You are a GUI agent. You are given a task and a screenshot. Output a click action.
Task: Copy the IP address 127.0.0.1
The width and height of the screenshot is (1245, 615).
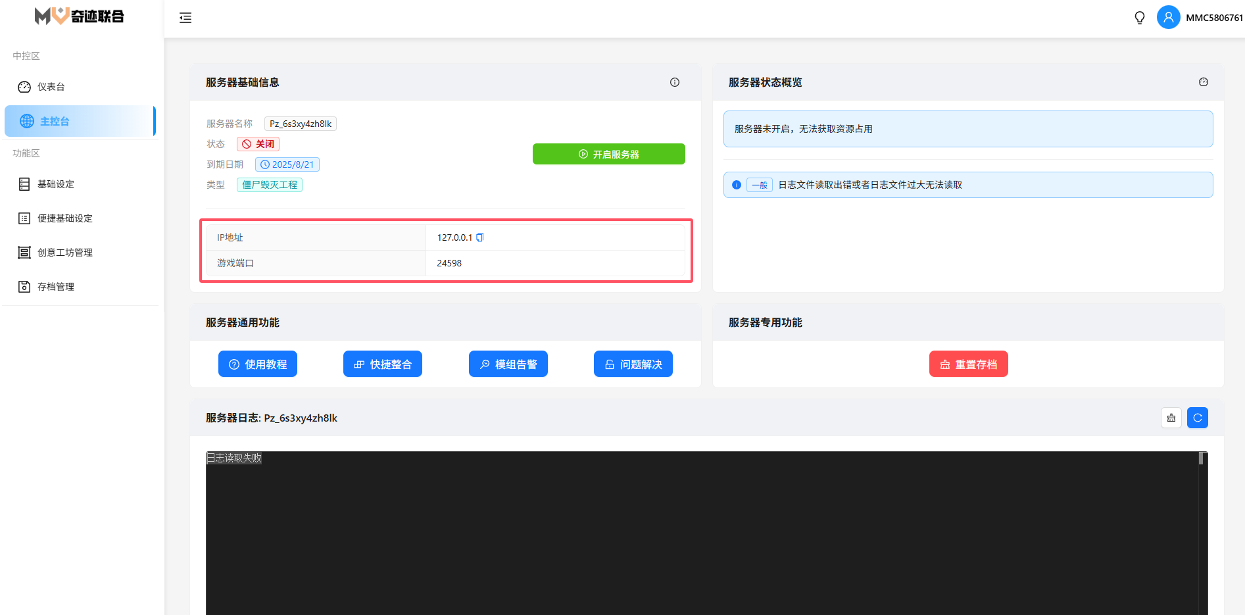(480, 237)
